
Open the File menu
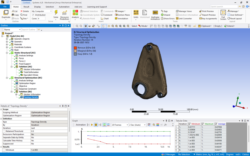pos(4,6)
